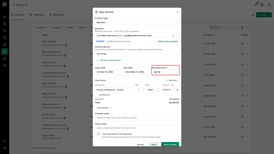Click the help icon in sidebar
This screenshot has width=274, height=154.
pos(5,148)
